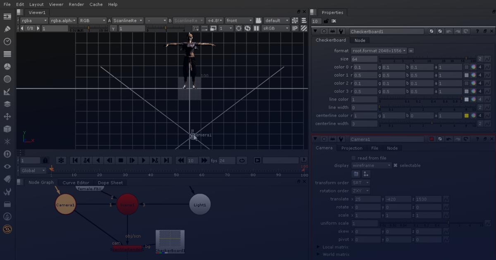Open the Time nodes menu (clock icon)
Viewport: 496px width, 260px height.
click(x=7, y=42)
